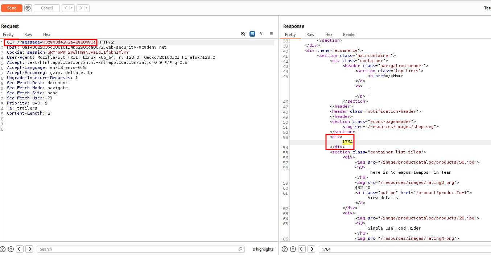Click the Te: trailers header line
The height and width of the screenshot is (255, 491).
[x=22, y=108]
